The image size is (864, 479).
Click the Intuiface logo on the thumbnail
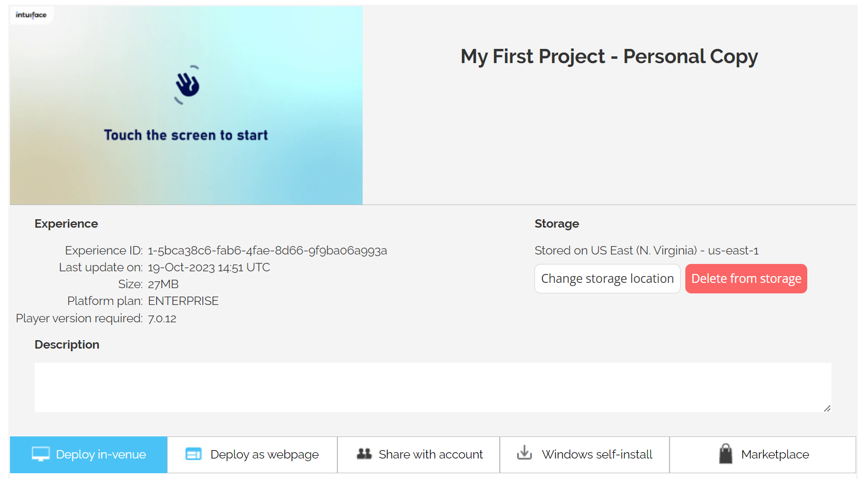click(32, 15)
